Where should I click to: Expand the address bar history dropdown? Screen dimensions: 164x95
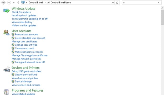point(113,3)
